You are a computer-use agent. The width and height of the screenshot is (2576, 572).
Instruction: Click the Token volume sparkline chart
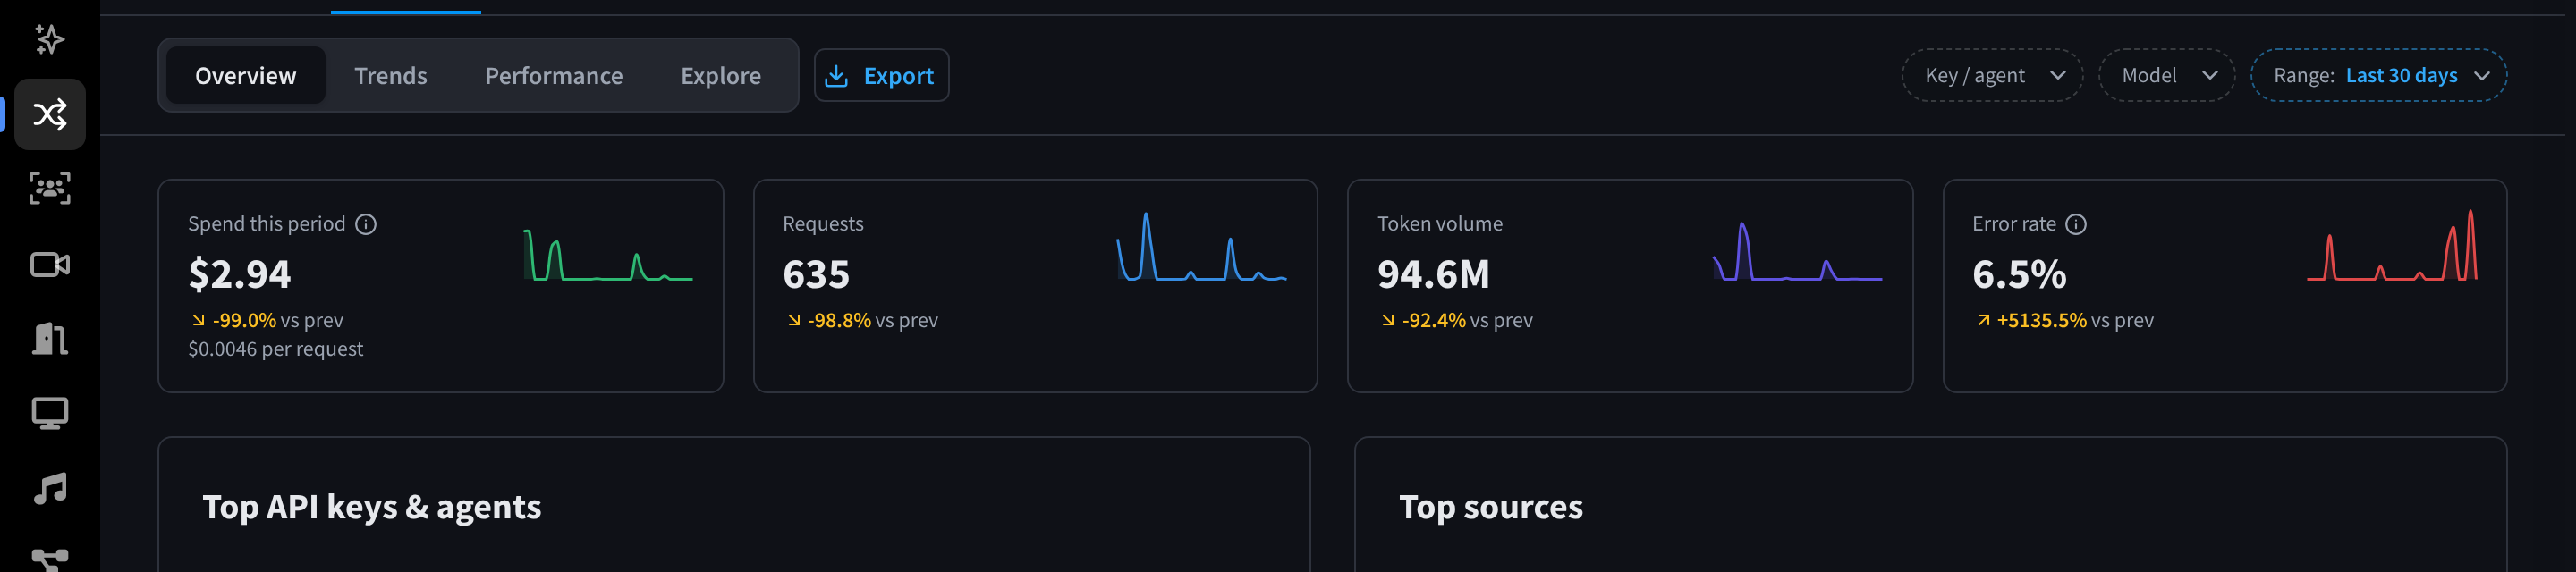click(x=1797, y=250)
